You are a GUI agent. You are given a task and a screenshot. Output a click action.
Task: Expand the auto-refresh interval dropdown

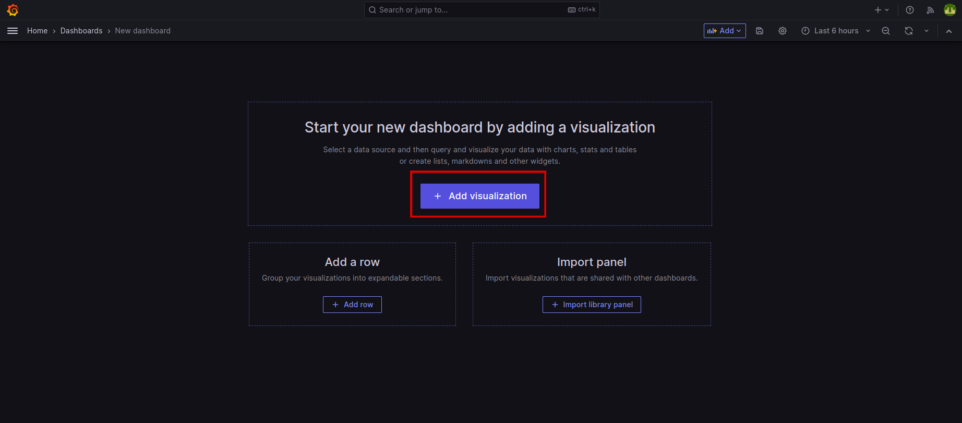coord(927,31)
